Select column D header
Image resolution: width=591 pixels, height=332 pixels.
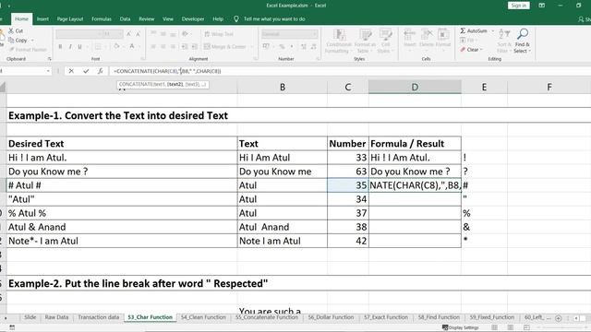point(415,87)
